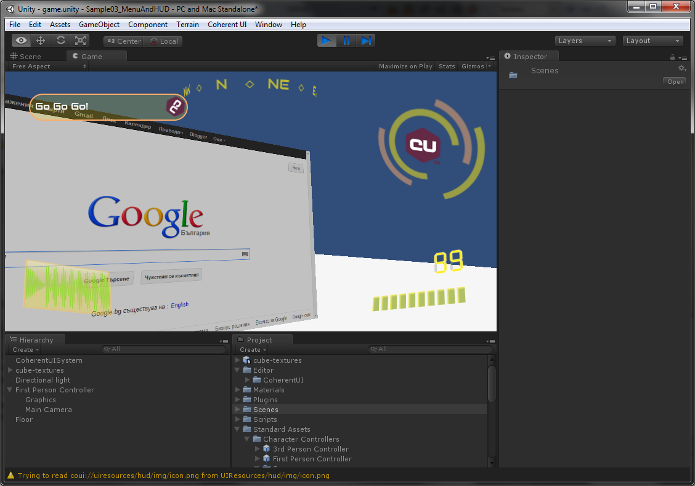Viewport: 695px width, 486px height.
Task: Open the Edit menu
Action: (x=35, y=25)
